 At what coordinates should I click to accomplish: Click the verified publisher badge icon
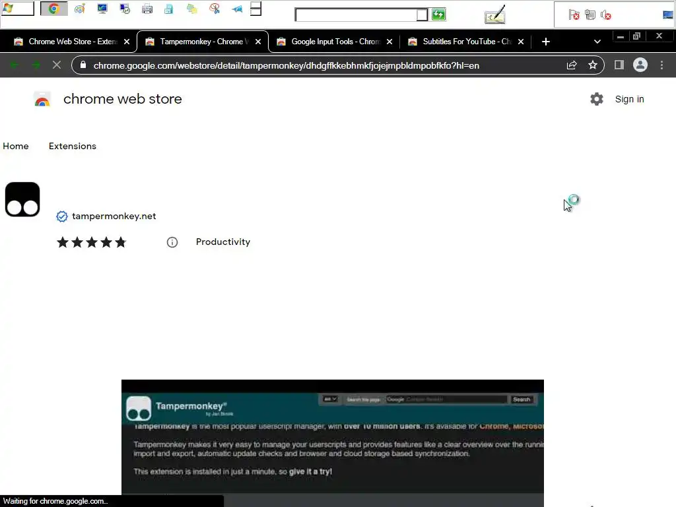61,217
